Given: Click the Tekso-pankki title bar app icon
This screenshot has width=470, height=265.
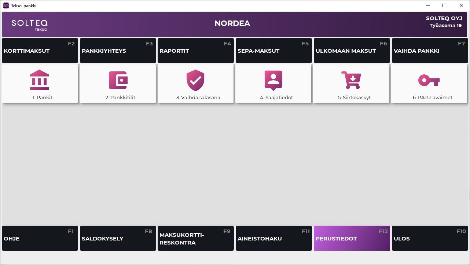Looking at the screenshot, I should [6, 5].
